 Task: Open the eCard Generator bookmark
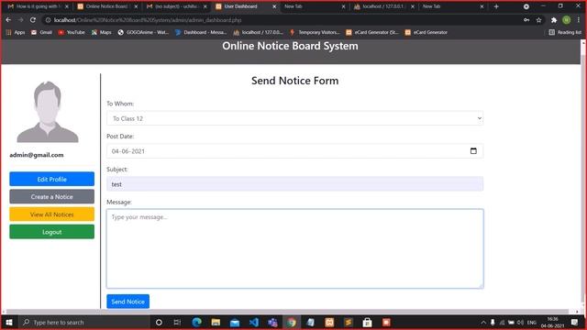426,33
